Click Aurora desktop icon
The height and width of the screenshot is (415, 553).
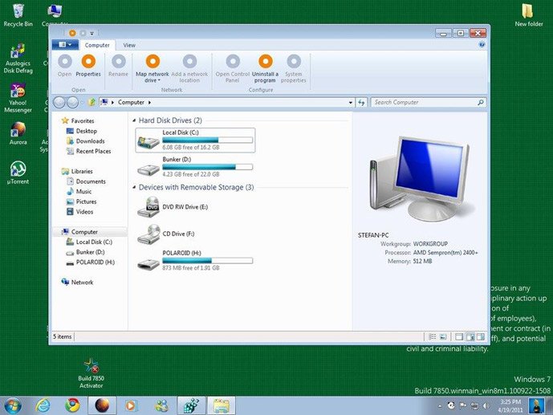point(18,133)
